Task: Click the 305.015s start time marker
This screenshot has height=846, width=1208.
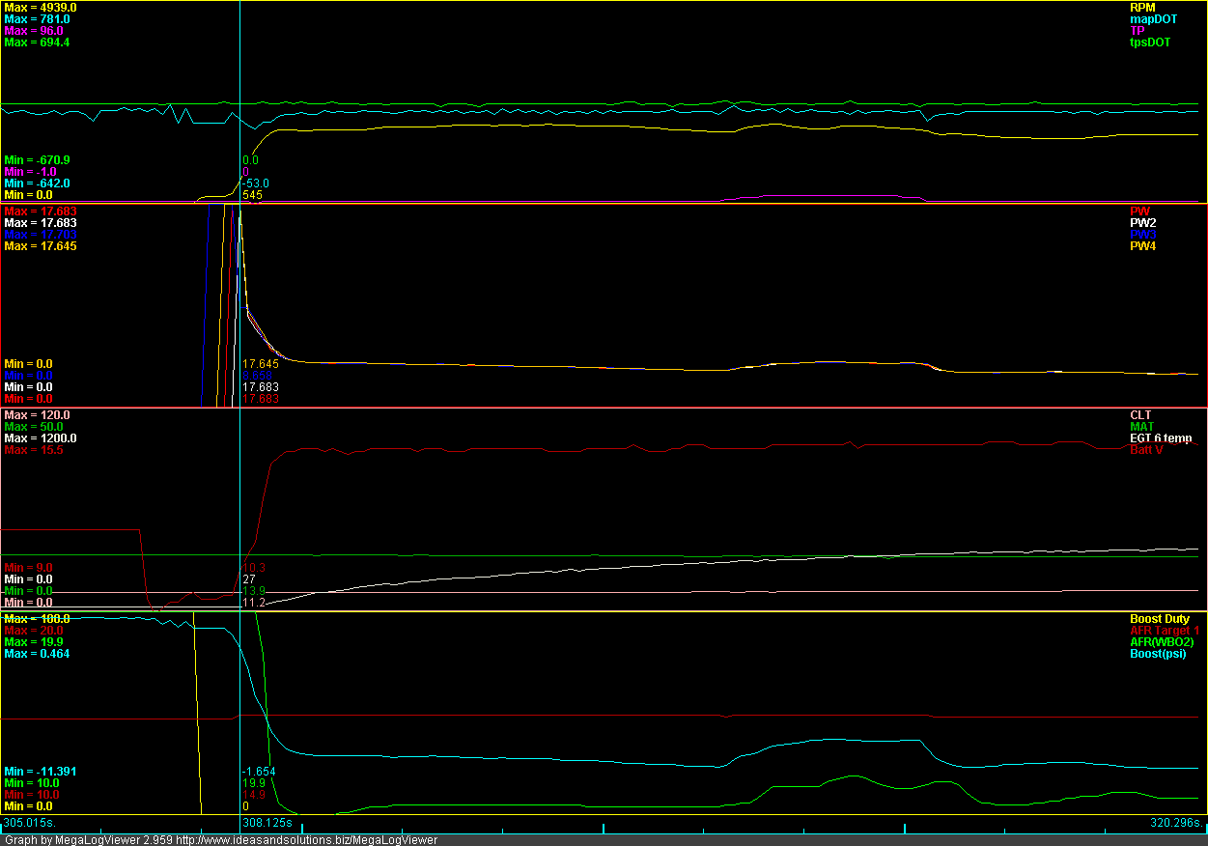Action: 30,824
